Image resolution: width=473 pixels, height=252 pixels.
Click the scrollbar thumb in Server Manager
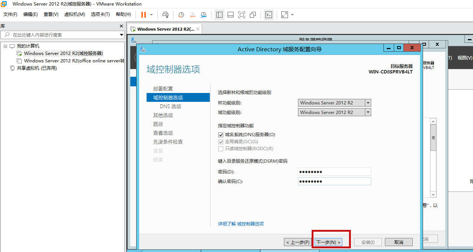click(x=433, y=138)
